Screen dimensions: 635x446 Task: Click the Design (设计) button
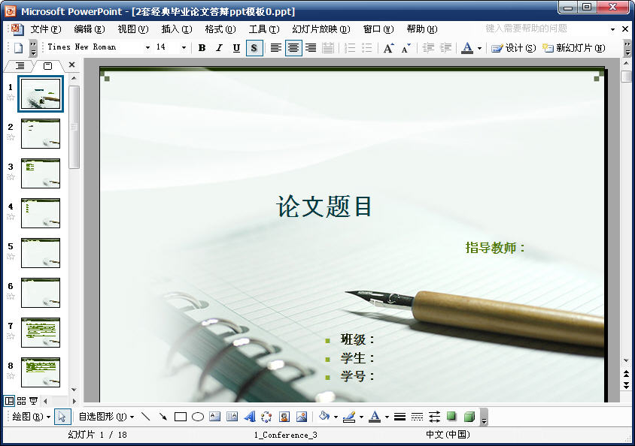[514, 47]
